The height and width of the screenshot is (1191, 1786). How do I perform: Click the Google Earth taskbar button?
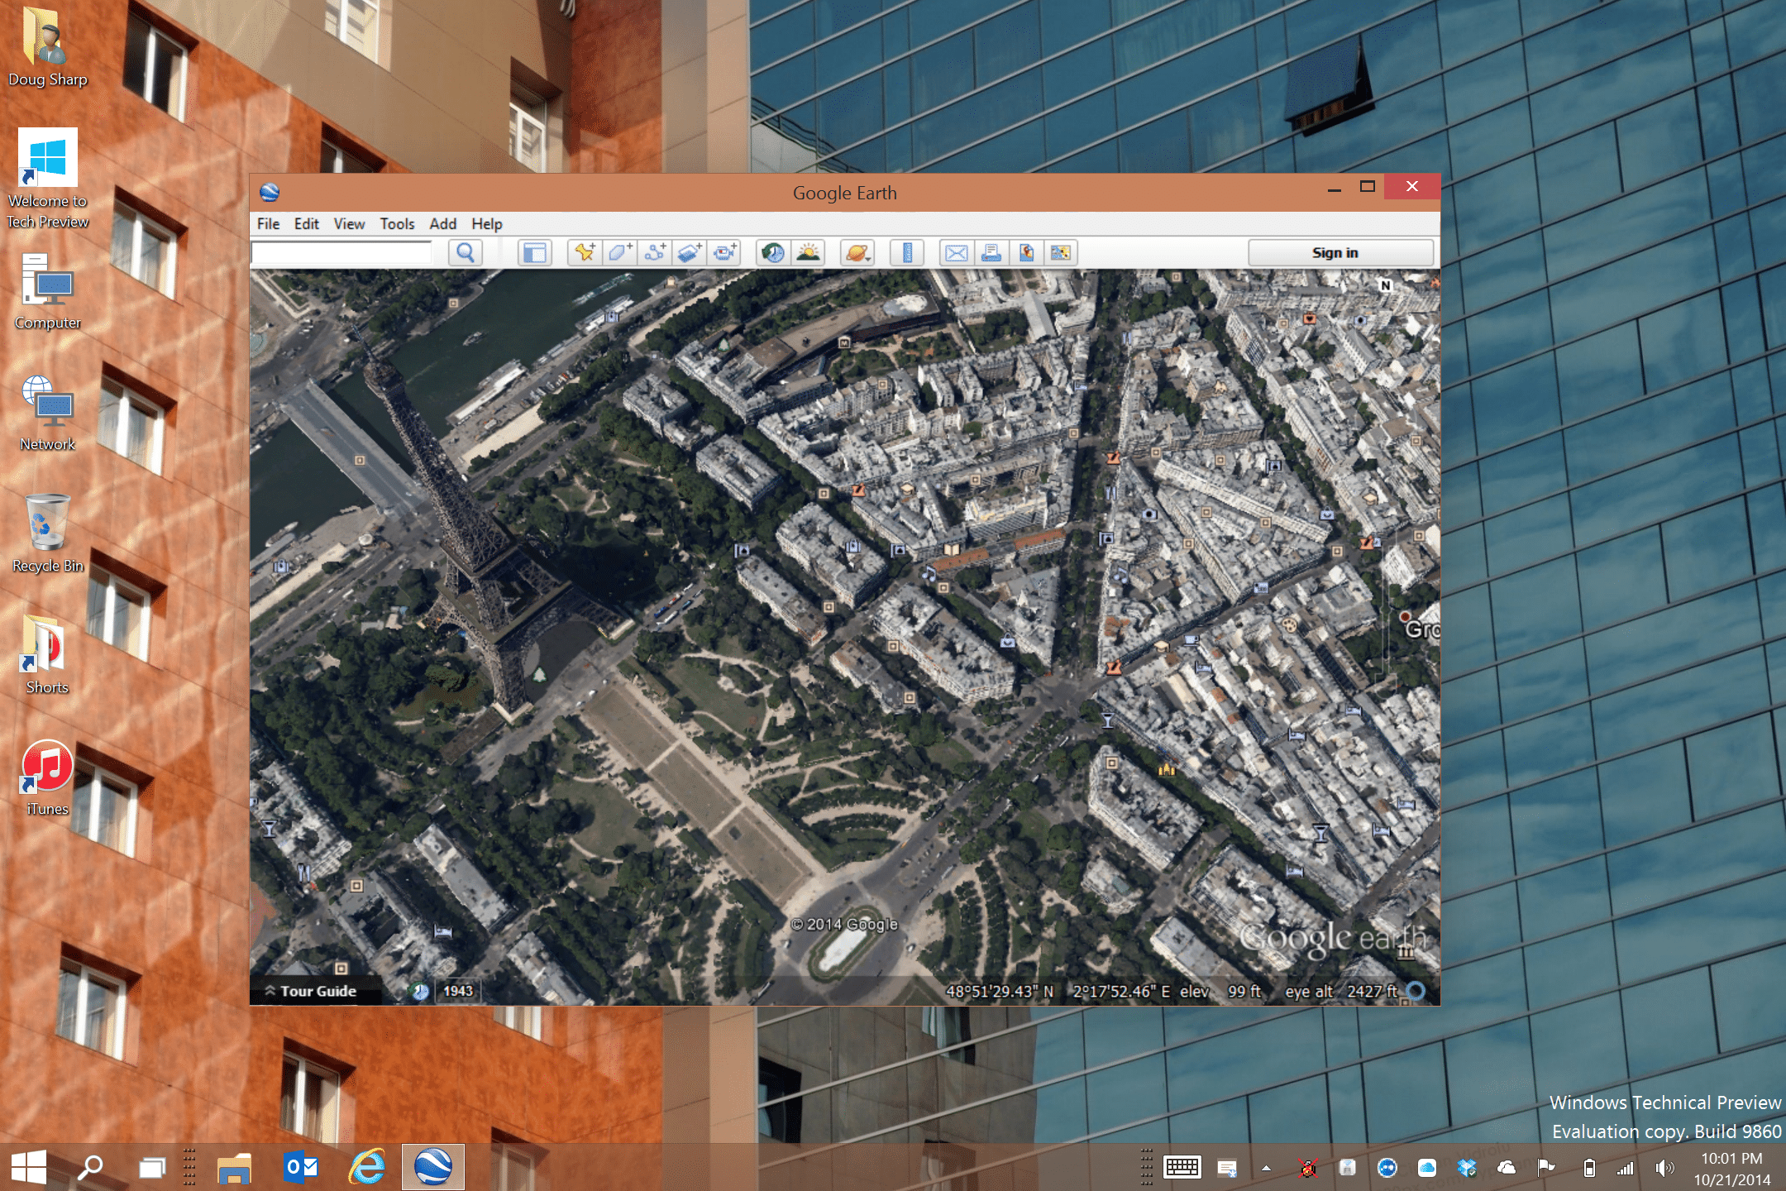433,1167
